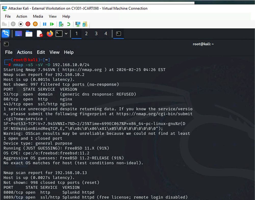255x200 pixels.
Task: Switch to workspace 1
Action: pyautogui.click(x=76, y=34)
